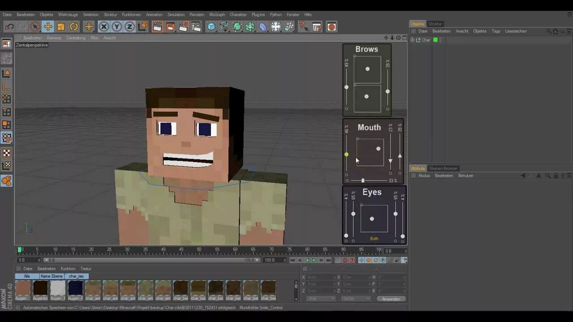Toggle world/object coordinate system icon
Screen dimensions: 573x322
[x=143, y=27]
